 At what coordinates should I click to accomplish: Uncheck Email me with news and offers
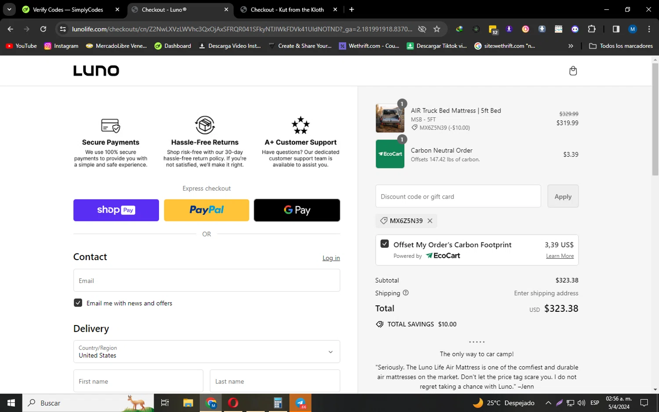click(x=78, y=303)
